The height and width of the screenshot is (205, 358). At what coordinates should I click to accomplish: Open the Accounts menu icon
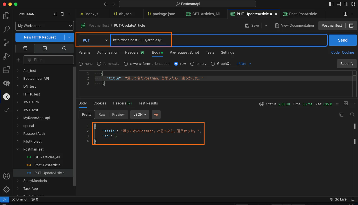6,176
